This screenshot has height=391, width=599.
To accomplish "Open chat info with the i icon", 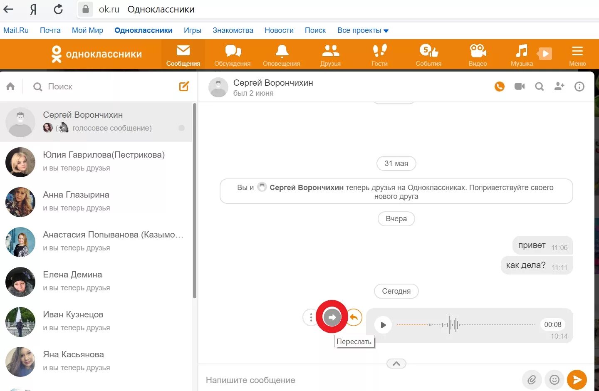I will pyautogui.click(x=579, y=87).
